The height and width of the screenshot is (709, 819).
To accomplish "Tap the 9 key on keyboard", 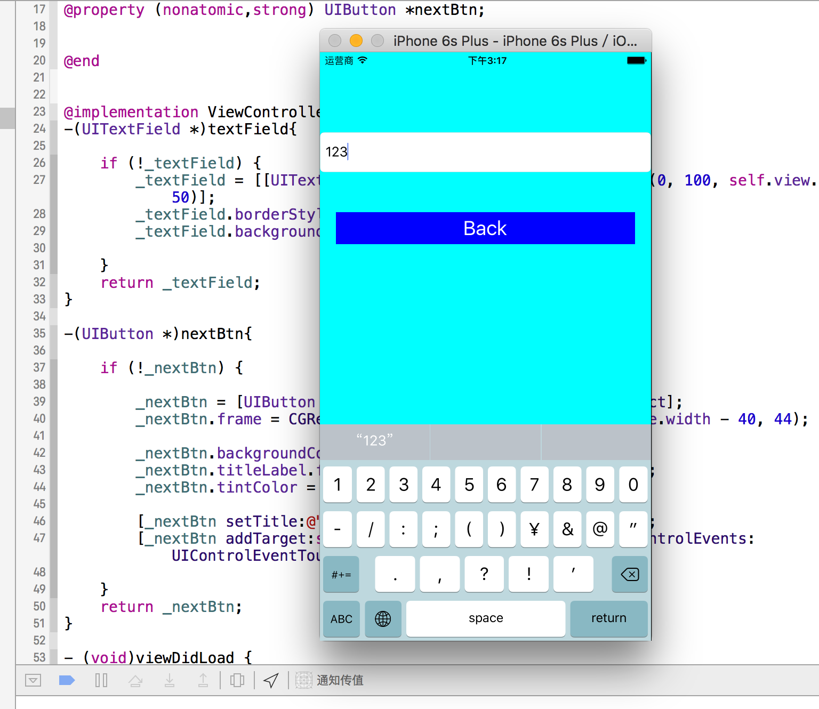I will click(600, 485).
